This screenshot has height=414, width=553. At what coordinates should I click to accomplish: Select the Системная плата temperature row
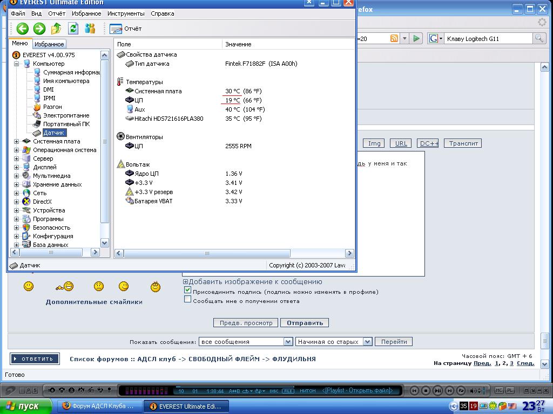click(x=194, y=91)
